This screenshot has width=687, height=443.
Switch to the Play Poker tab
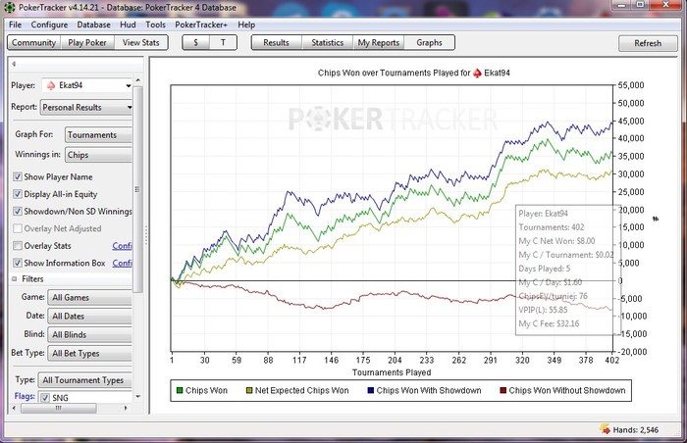[x=87, y=42]
